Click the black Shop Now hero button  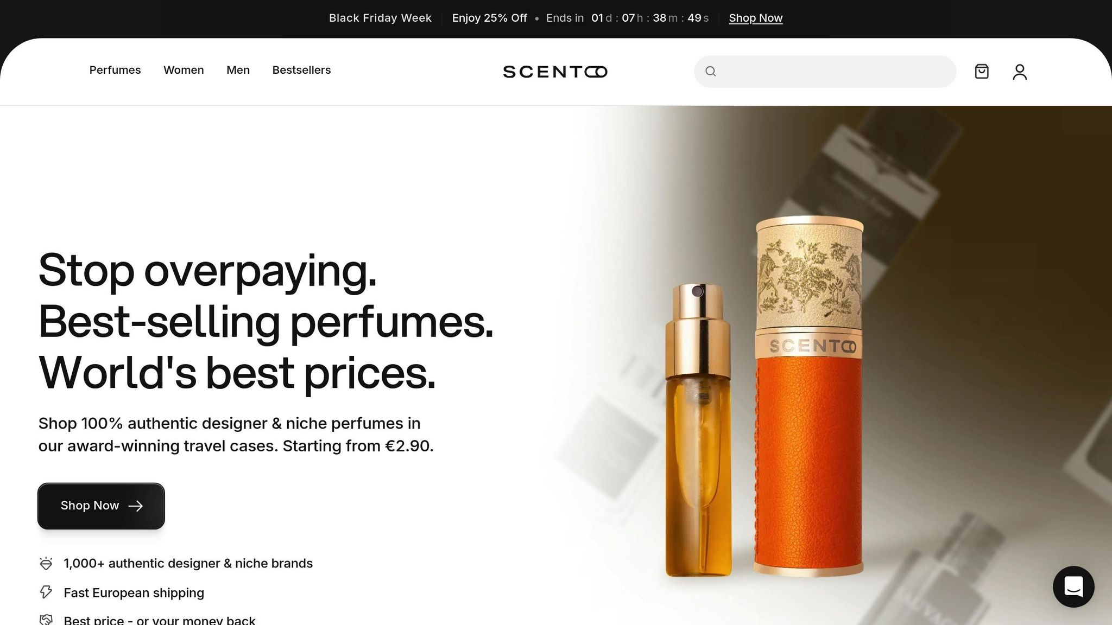click(x=101, y=506)
